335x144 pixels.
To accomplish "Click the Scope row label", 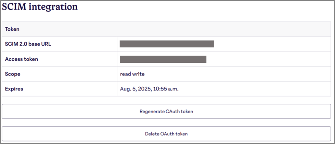I will pos(13,74).
